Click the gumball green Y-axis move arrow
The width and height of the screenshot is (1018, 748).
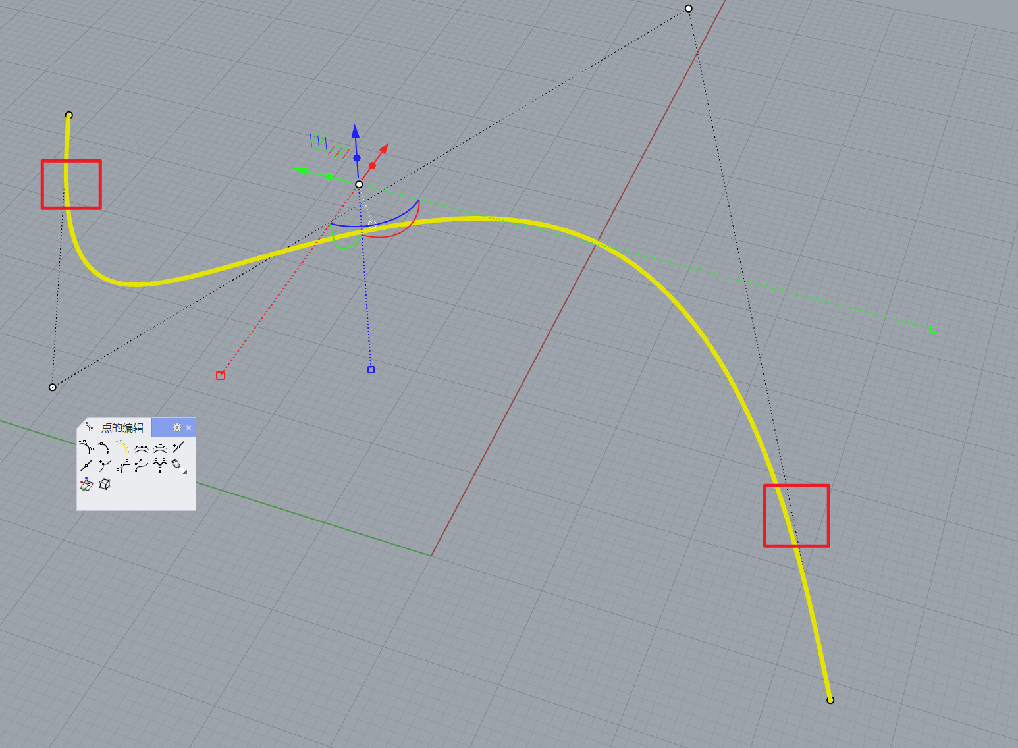[302, 170]
